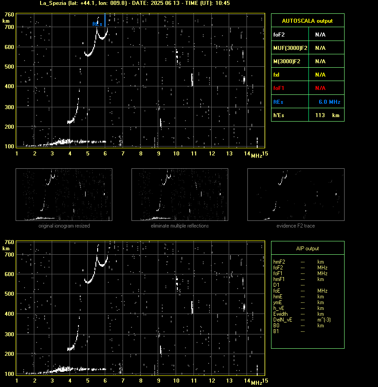Click the red N/A value for foF1
Image resolution: width=378 pixels, height=387 pixels.
[x=320, y=88]
